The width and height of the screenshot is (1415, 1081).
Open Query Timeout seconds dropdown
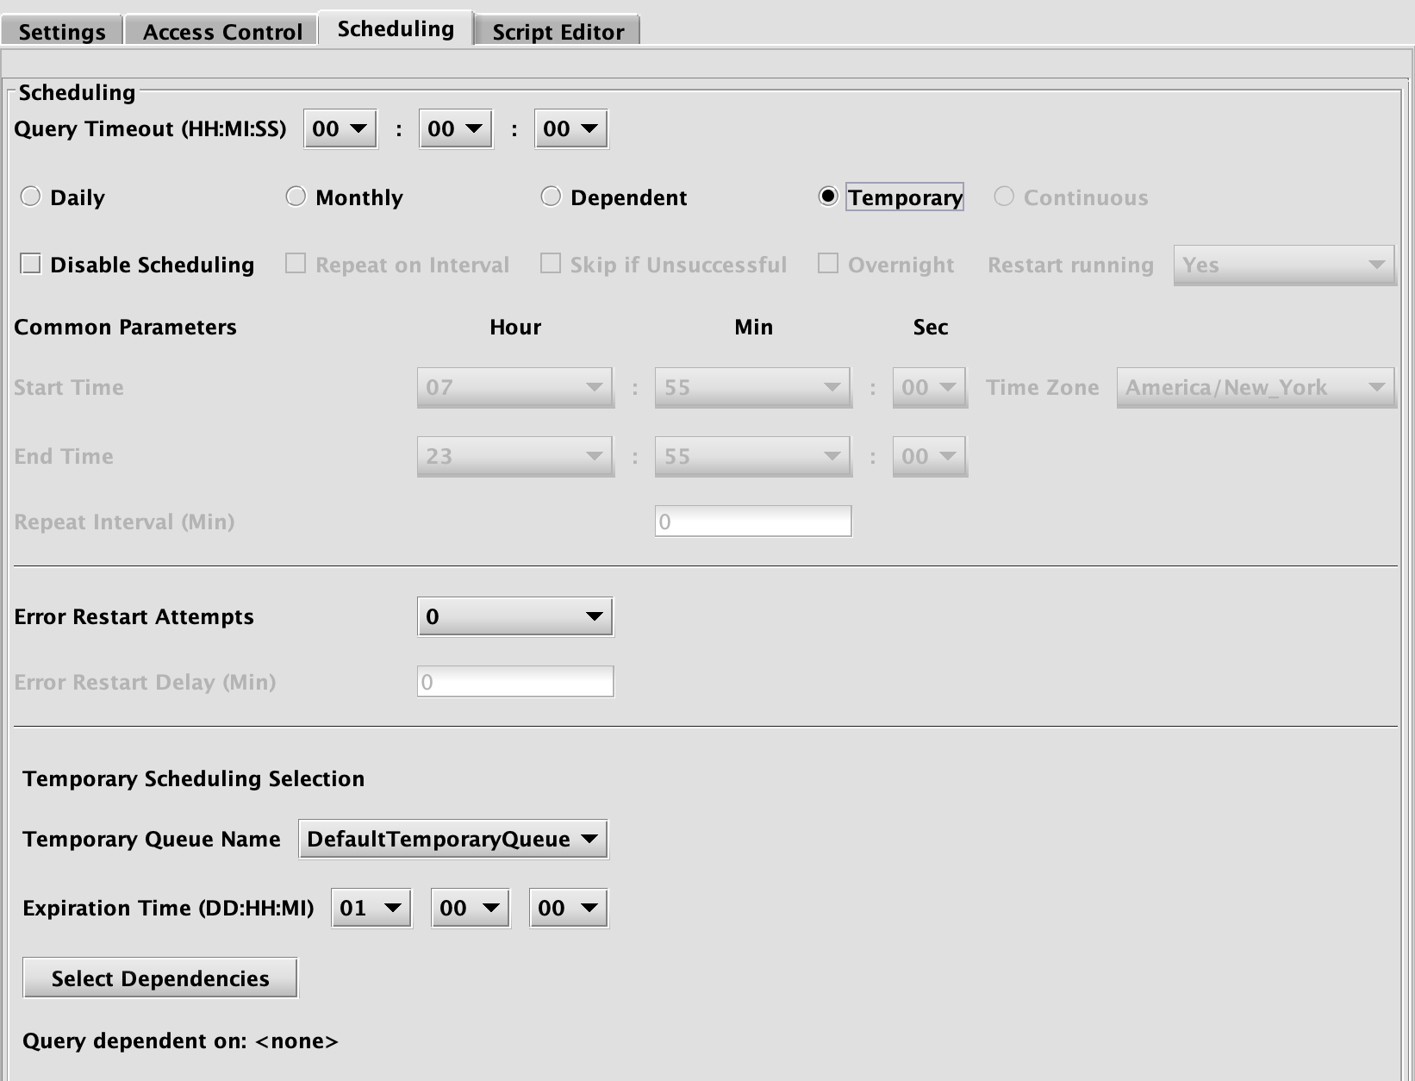tap(571, 129)
